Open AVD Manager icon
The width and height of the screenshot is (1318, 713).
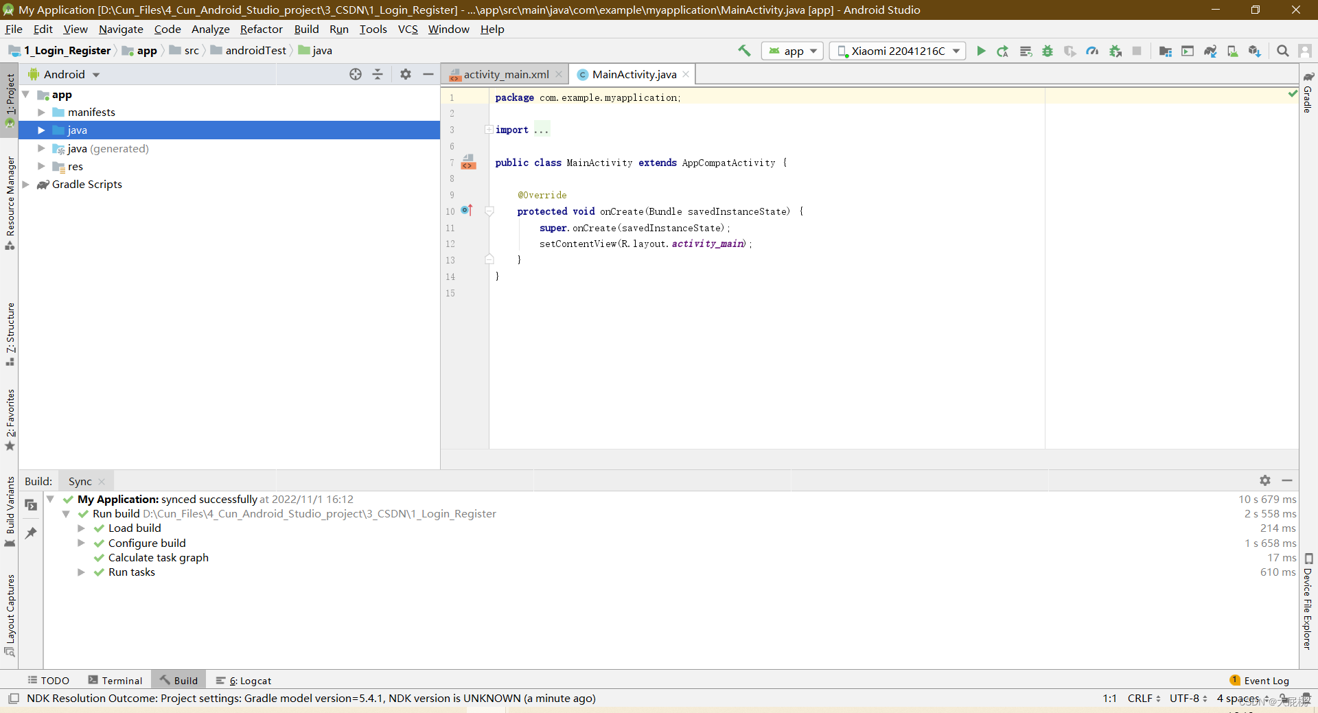(x=1232, y=51)
